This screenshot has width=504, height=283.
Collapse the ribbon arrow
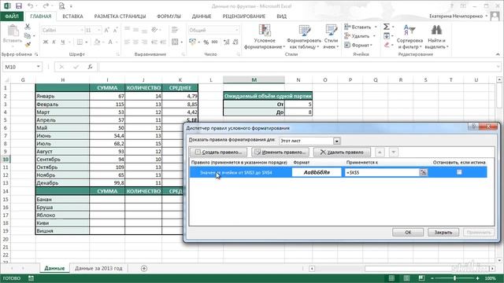[x=498, y=54]
